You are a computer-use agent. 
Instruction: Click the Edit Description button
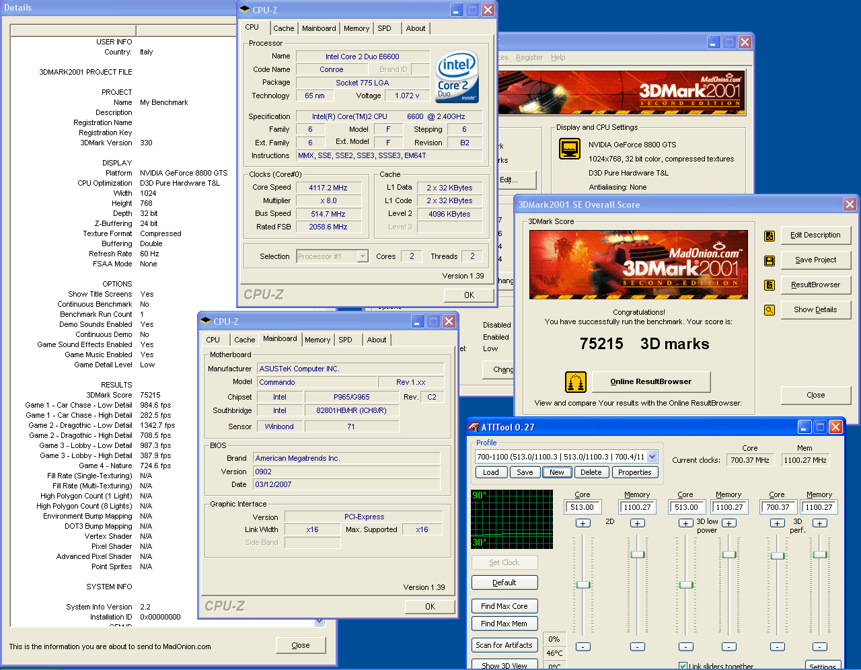pyautogui.click(x=815, y=235)
